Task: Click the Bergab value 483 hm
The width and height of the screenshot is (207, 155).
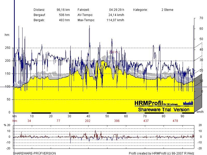Action: click(64, 20)
